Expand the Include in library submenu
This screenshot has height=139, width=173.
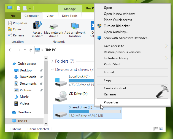pyautogui.click(x=133, y=58)
